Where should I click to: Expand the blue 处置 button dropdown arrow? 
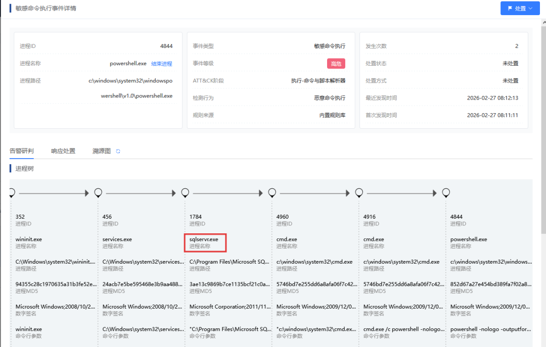pos(530,8)
